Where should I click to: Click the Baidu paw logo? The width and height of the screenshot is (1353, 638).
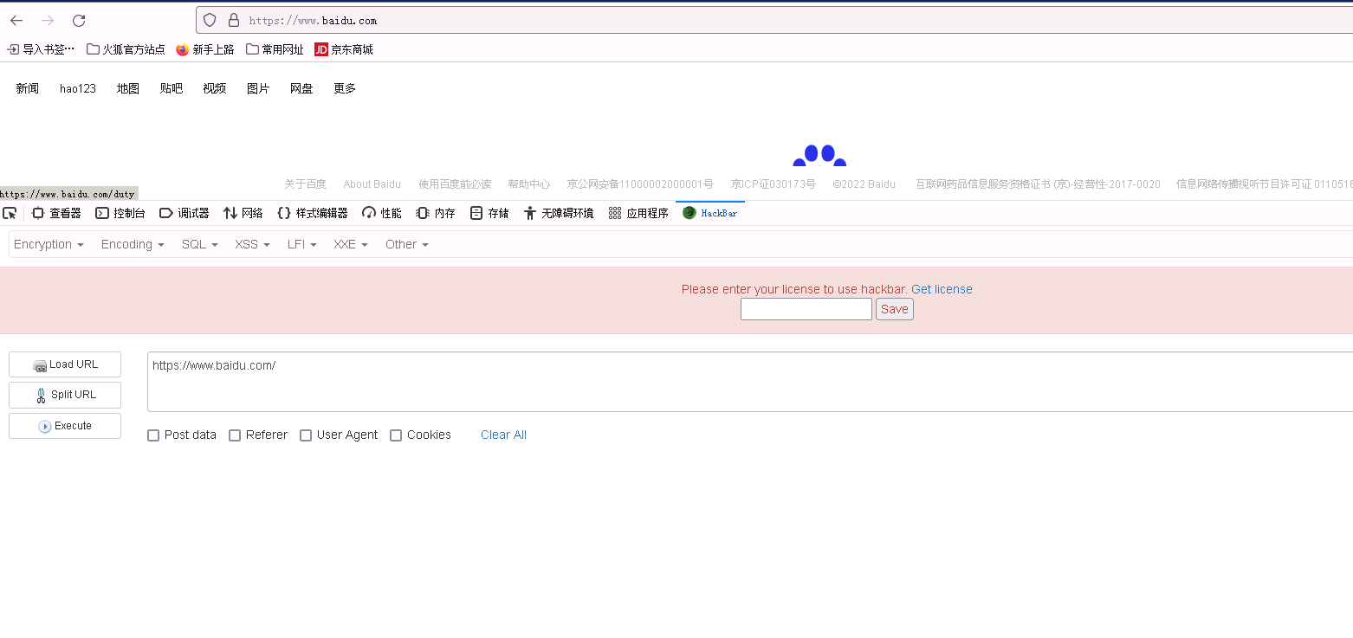(x=819, y=155)
